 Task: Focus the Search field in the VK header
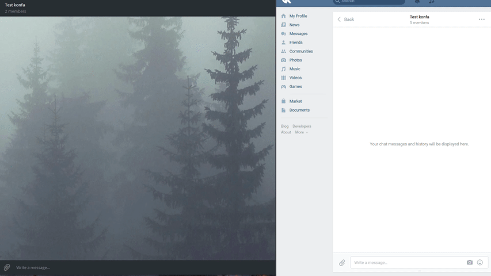tap(369, 2)
